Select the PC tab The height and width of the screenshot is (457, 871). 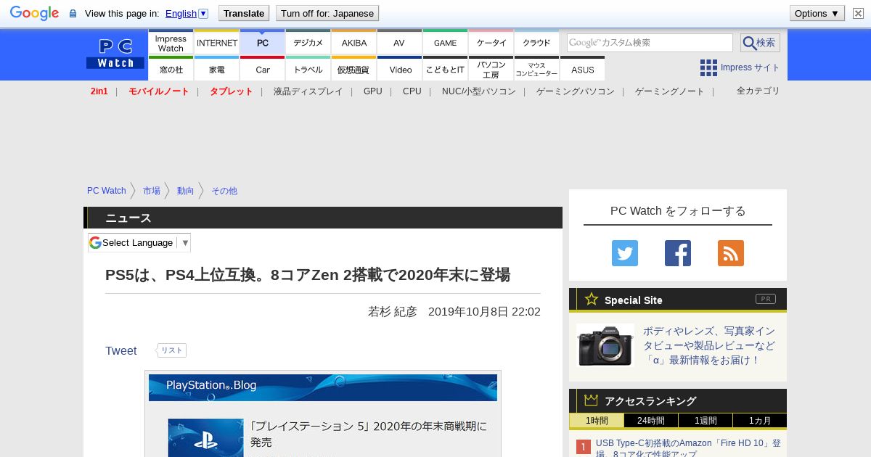click(x=262, y=43)
